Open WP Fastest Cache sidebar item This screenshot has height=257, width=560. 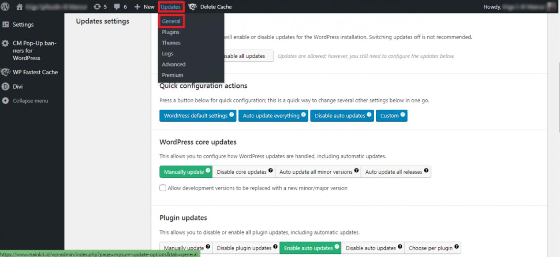(35, 72)
